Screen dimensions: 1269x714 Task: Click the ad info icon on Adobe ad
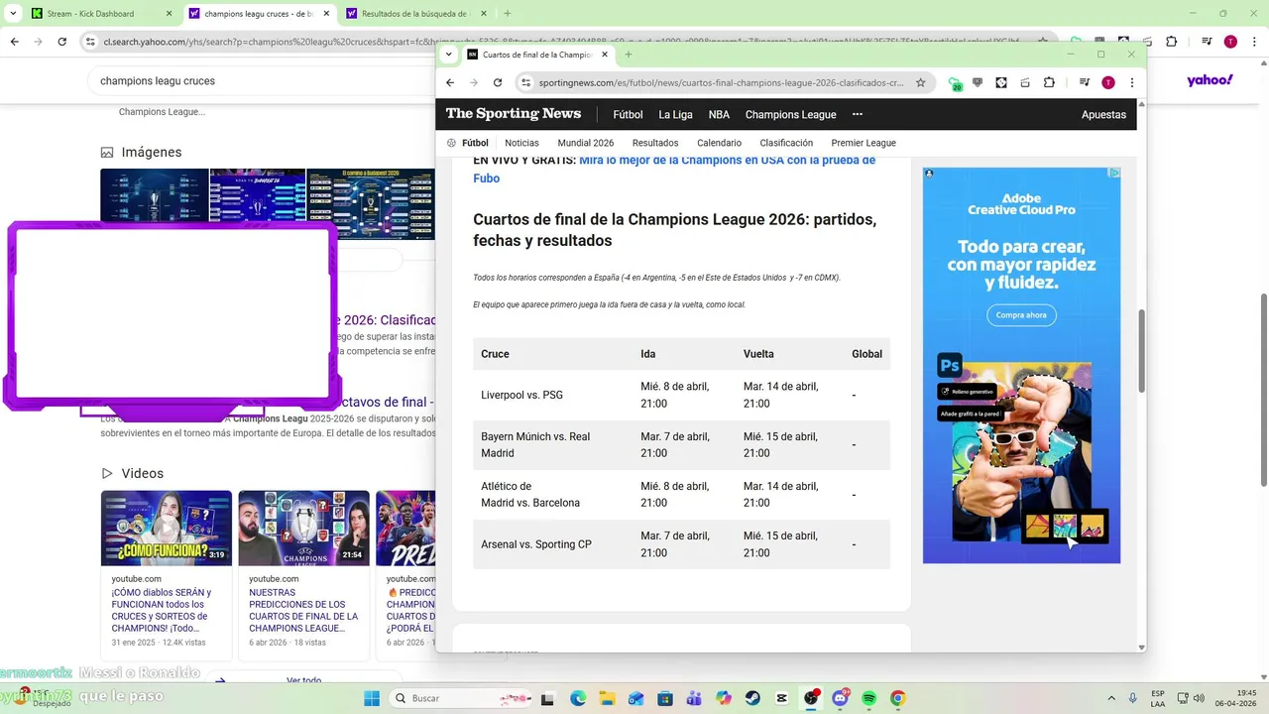pyautogui.click(x=1114, y=173)
